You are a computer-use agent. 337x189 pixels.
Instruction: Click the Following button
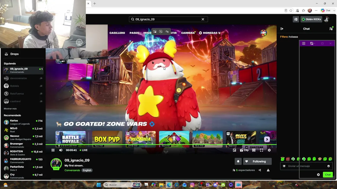tap(257, 161)
